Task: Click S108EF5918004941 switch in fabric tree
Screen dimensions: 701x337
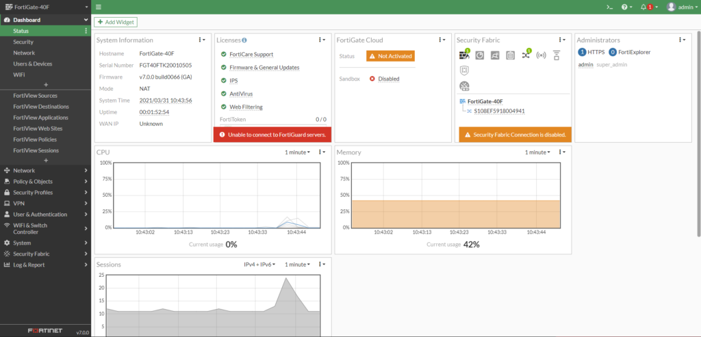Action: (498, 111)
